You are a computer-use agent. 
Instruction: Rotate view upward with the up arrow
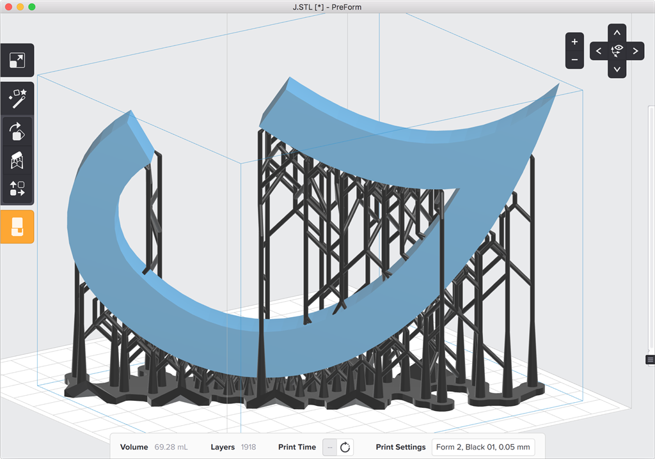click(x=617, y=33)
